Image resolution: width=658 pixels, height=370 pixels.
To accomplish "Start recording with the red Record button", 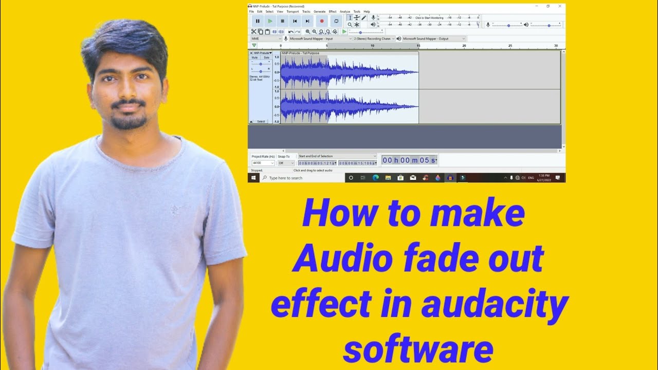I will [322, 21].
